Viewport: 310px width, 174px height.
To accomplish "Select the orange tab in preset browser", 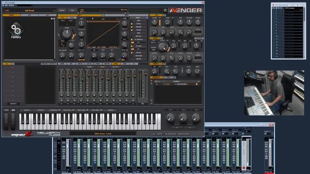I will coord(12,15).
